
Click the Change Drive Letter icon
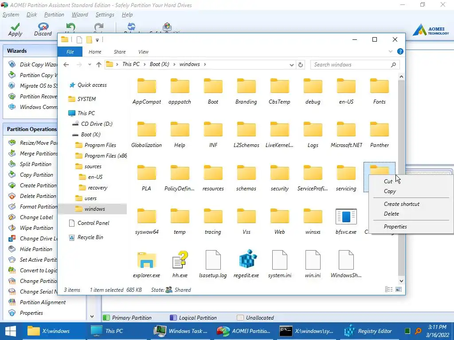pos(12,239)
